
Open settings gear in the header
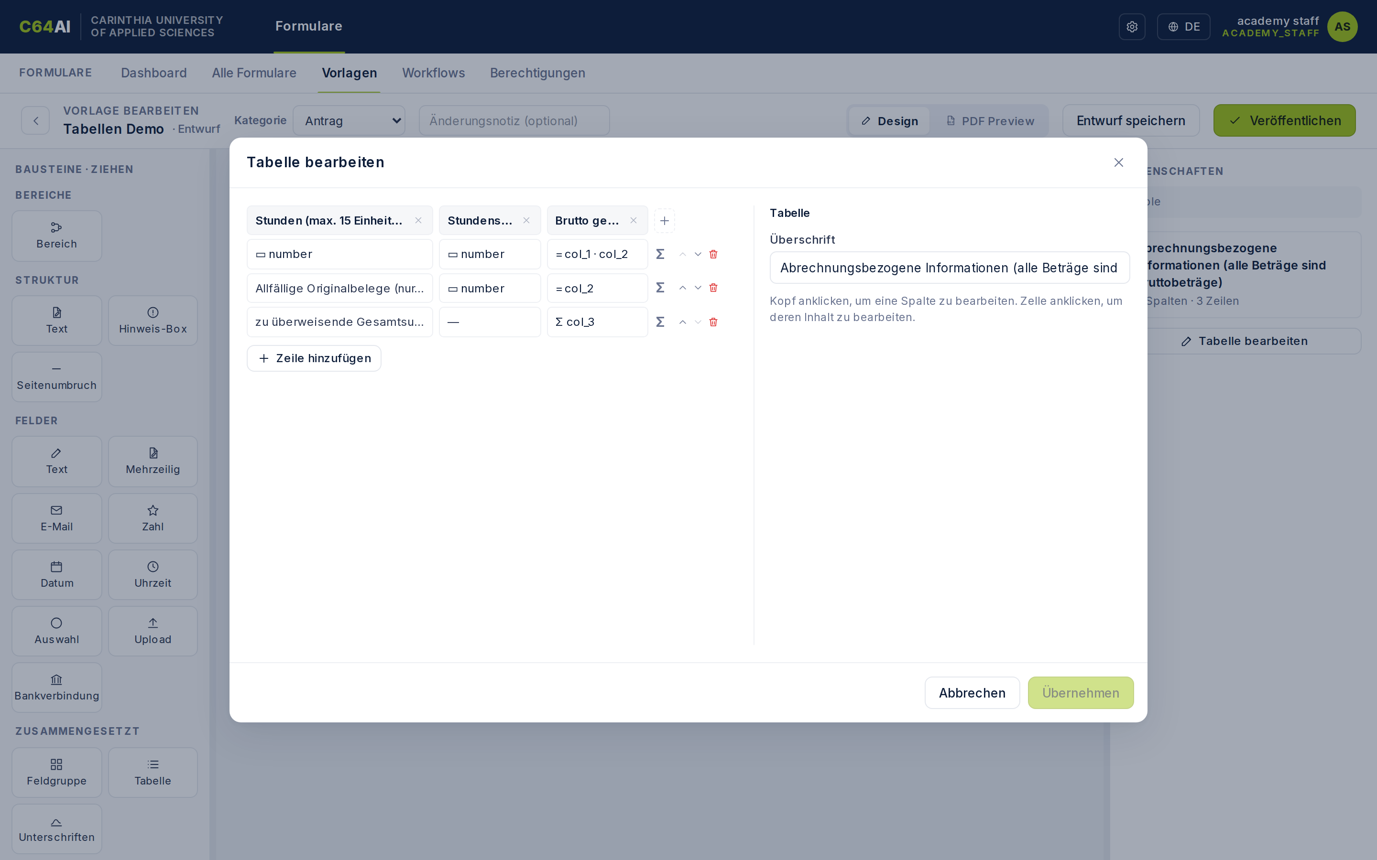tap(1132, 27)
